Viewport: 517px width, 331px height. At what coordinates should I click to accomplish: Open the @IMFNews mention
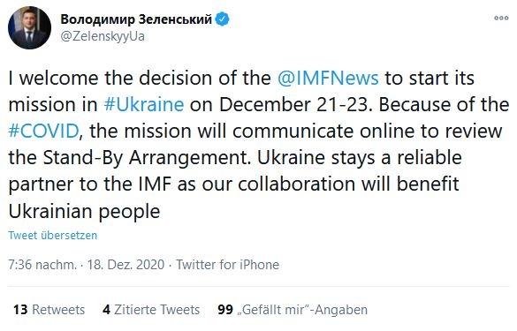(328, 79)
